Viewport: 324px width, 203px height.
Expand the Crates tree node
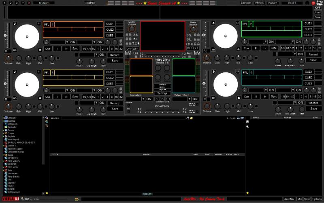tap(4, 133)
